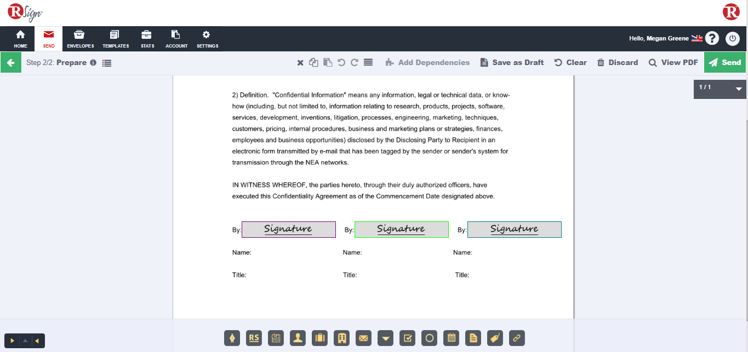Expand the list icon beside Prepare step
The image size is (748, 352).
(x=107, y=63)
